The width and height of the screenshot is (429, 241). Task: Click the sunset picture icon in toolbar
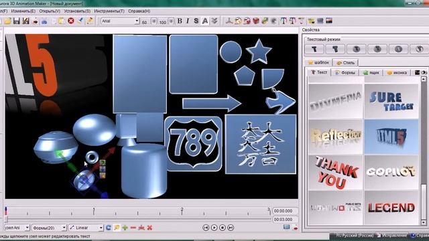click(x=329, y=21)
